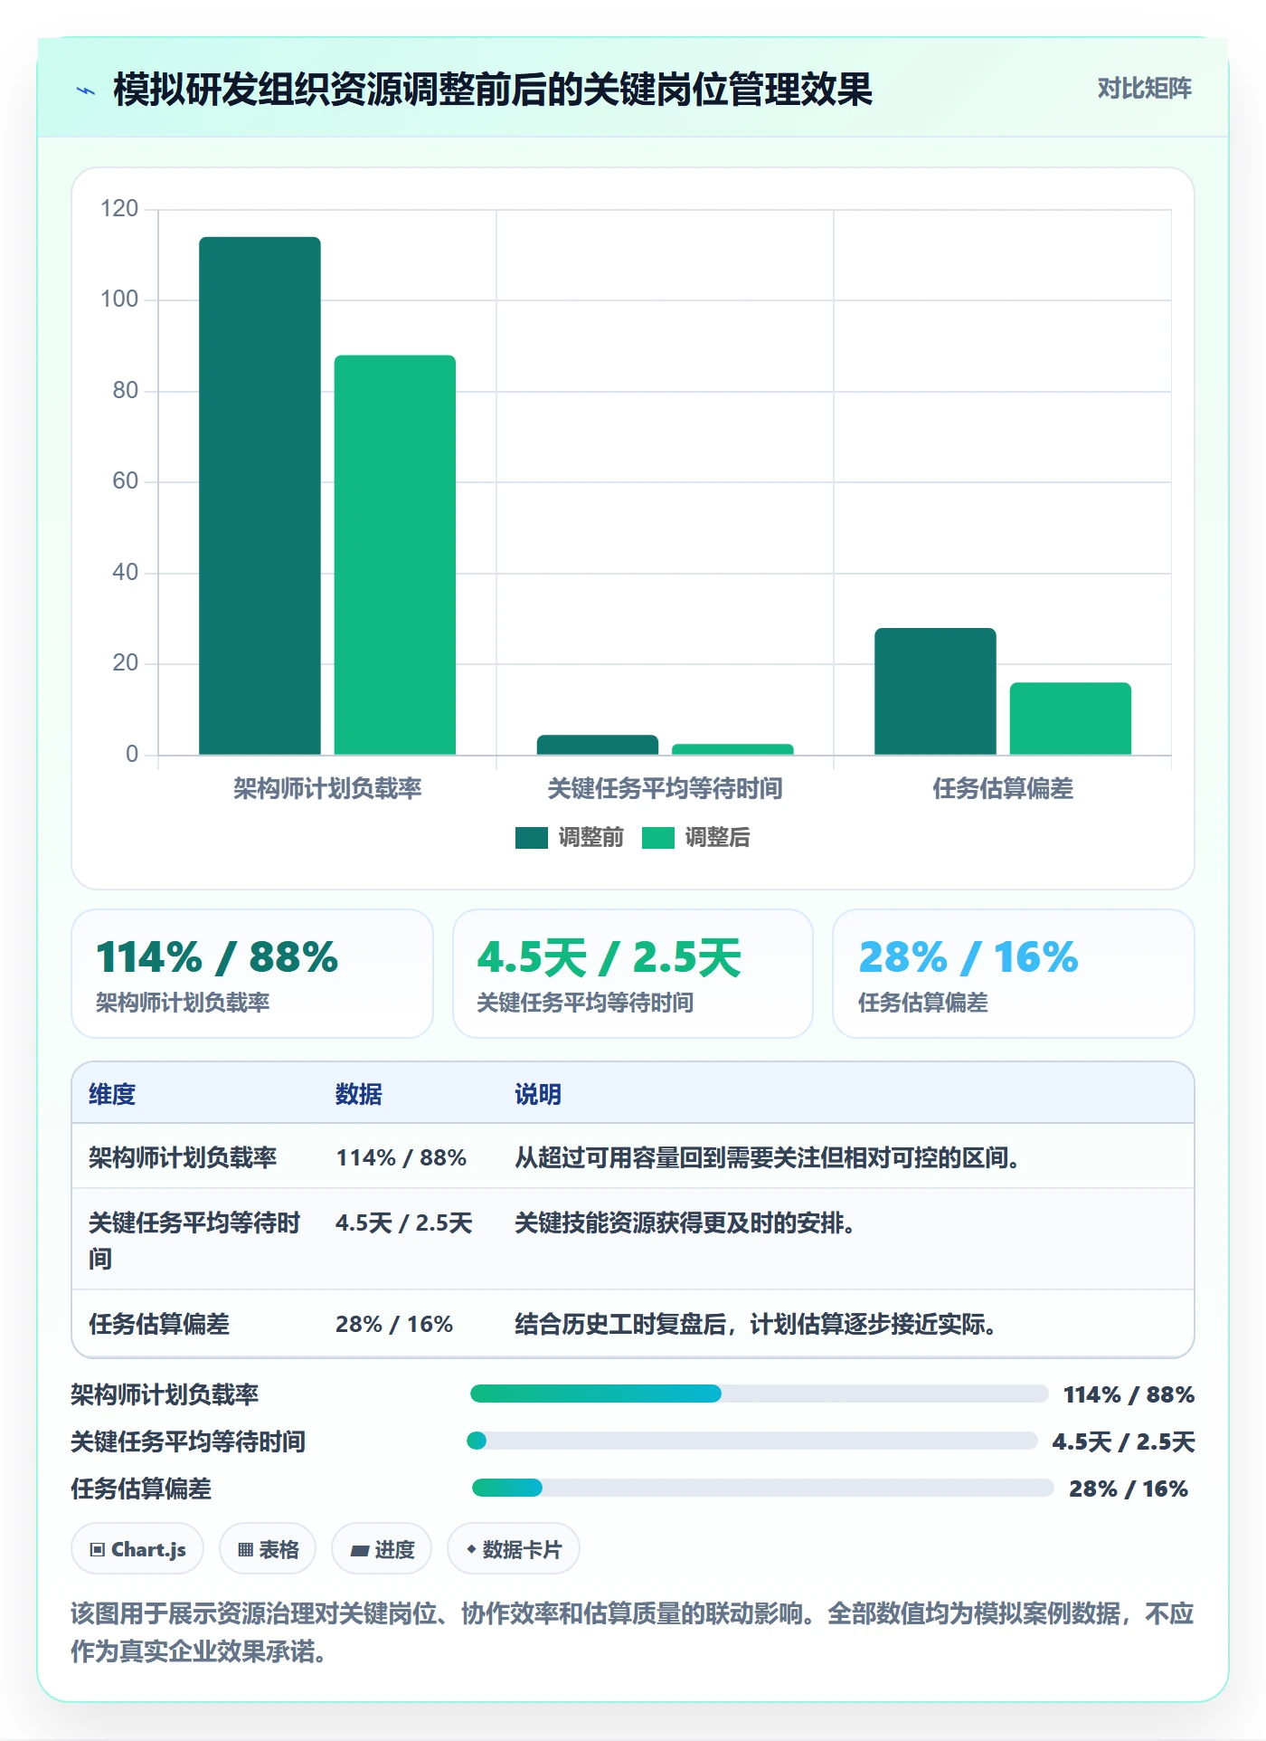Click the note 关键技能资源获得更及时的安排。
1266x1741 pixels.
(685, 1223)
